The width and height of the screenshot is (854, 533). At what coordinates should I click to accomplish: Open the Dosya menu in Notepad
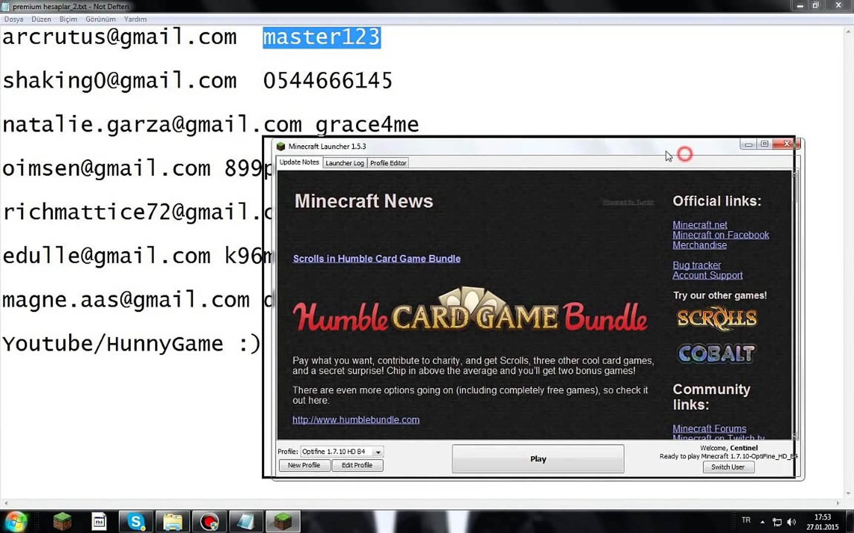coord(14,19)
